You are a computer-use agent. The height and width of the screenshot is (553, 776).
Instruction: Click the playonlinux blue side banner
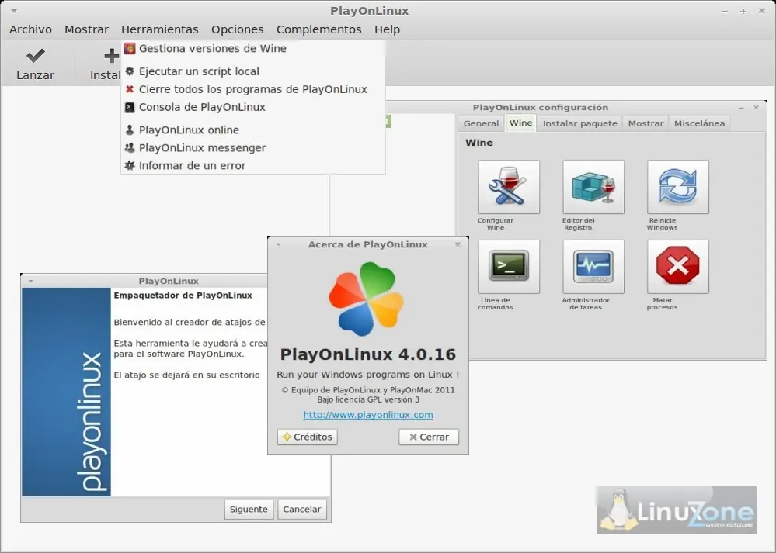tap(66, 392)
